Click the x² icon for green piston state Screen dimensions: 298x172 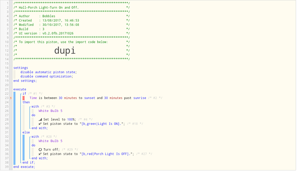pos(40,124)
